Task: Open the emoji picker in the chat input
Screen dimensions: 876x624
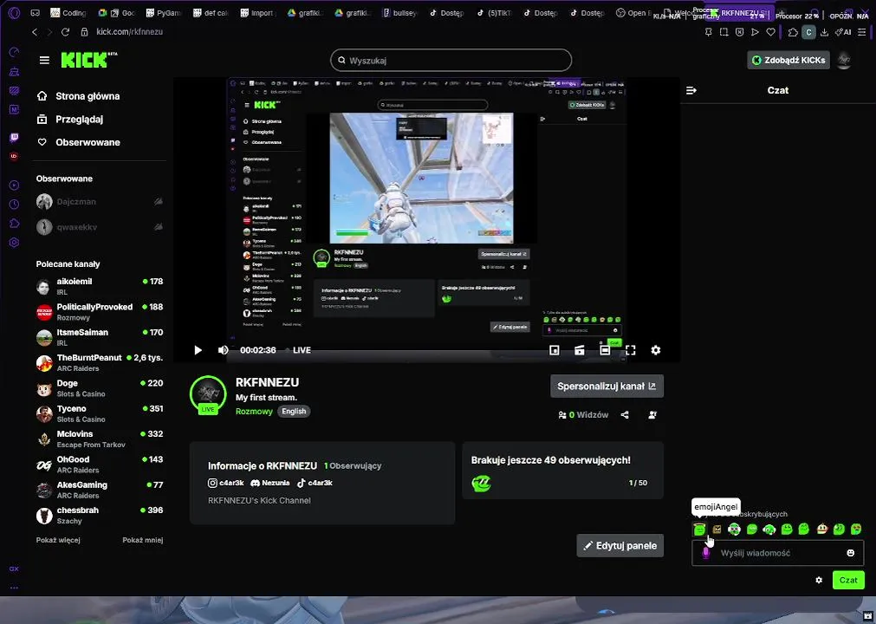Action: tap(850, 553)
